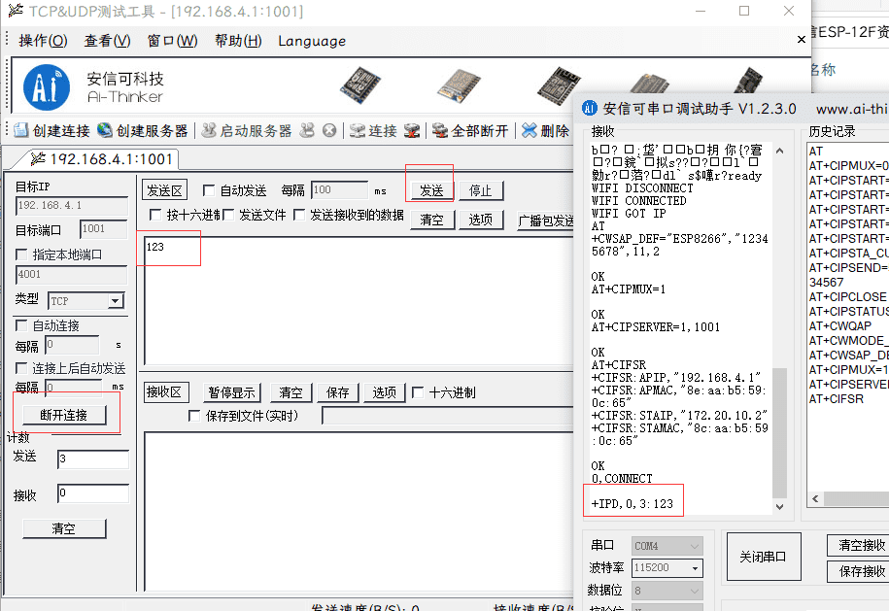Image resolution: width=889 pixels, height=611 pixels.
Task: Enable the 自动发送 checkbox
Action: click(209, 190)
